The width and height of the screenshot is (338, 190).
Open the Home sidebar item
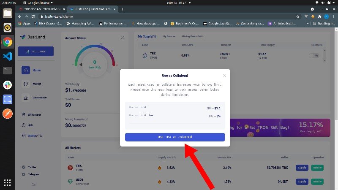tap(31, 70)
